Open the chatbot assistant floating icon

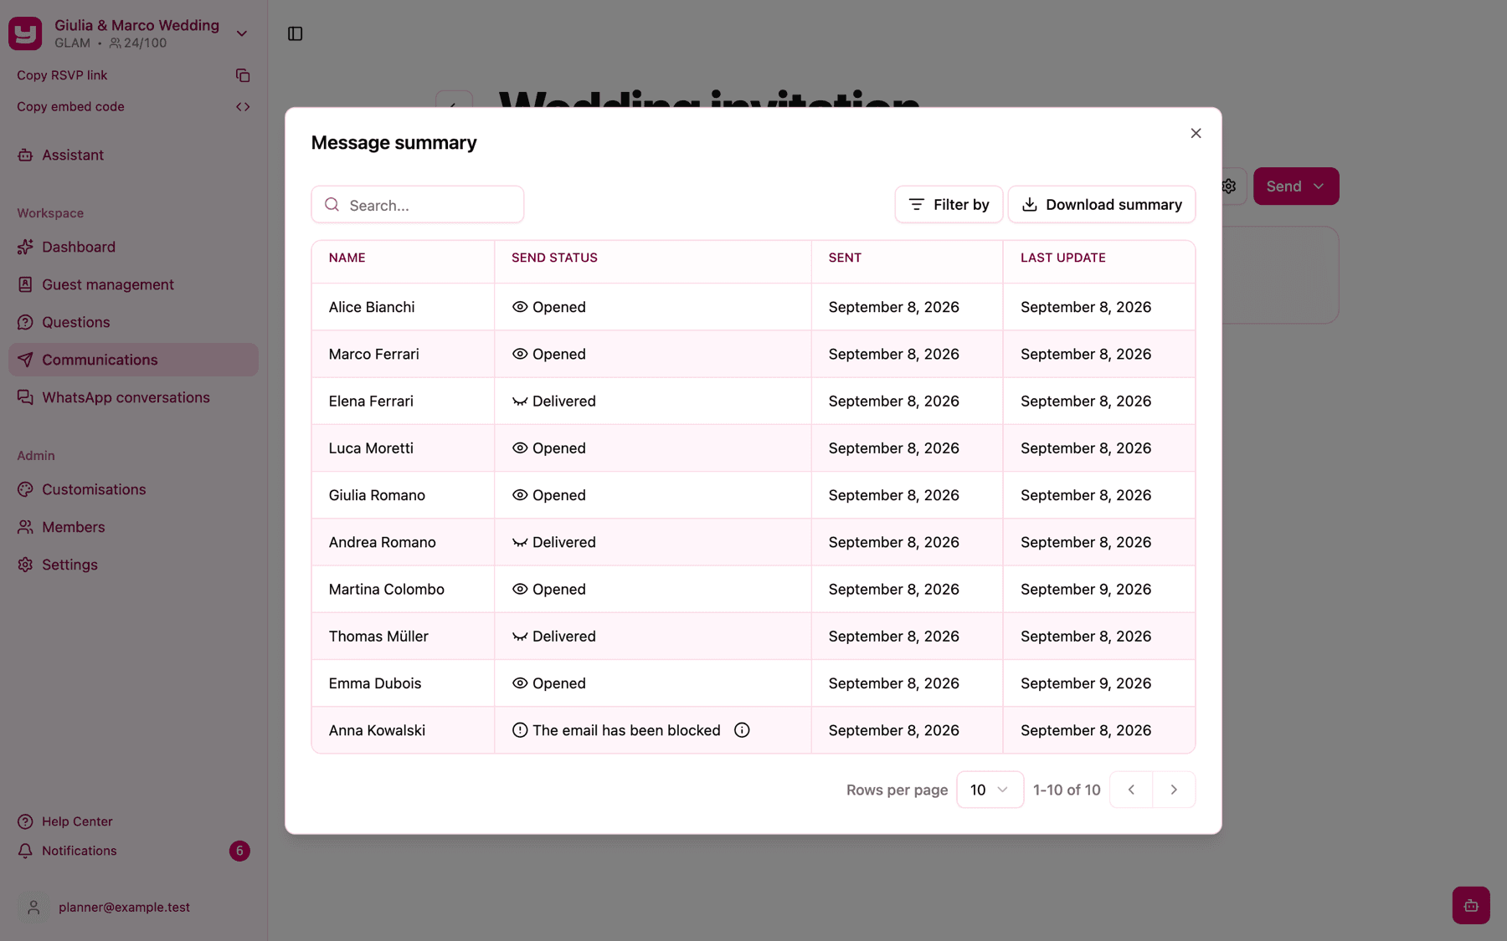(x=1471, y=905)
